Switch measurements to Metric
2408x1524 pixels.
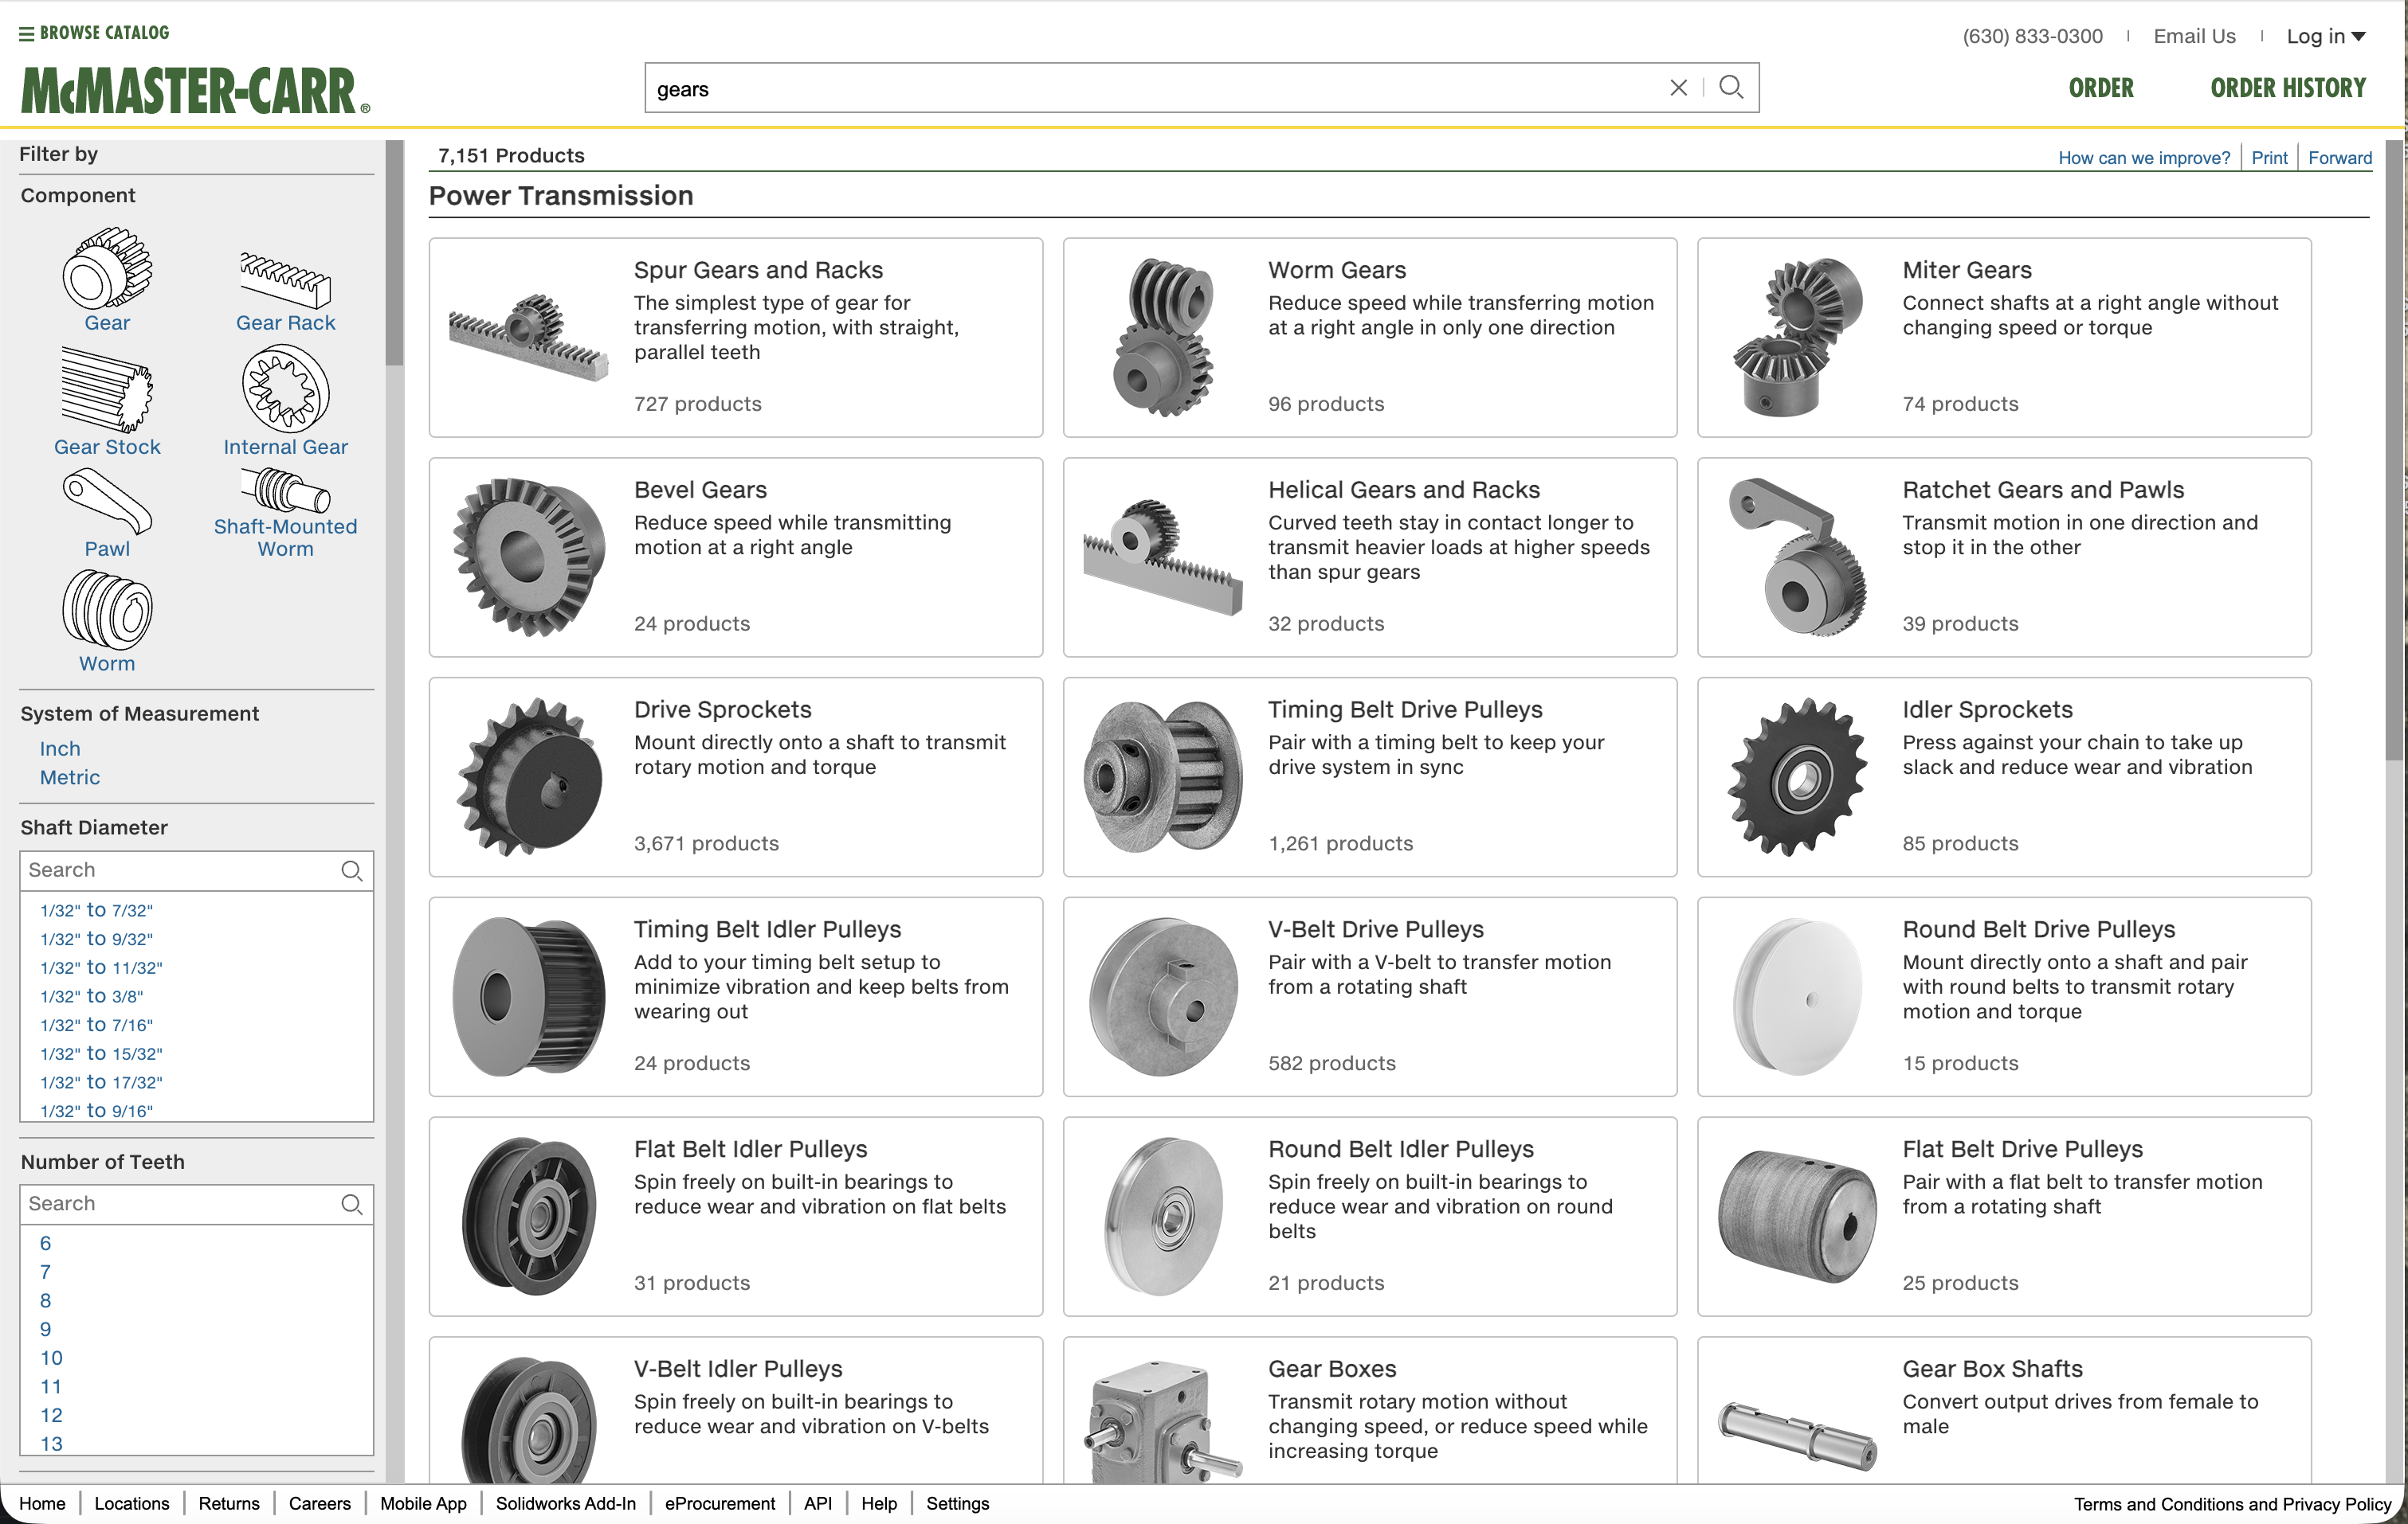pyautogui.click(x=69, y=777)
